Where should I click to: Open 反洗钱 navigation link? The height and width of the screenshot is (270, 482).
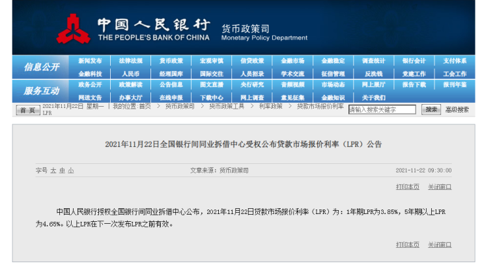coord(373,74)
